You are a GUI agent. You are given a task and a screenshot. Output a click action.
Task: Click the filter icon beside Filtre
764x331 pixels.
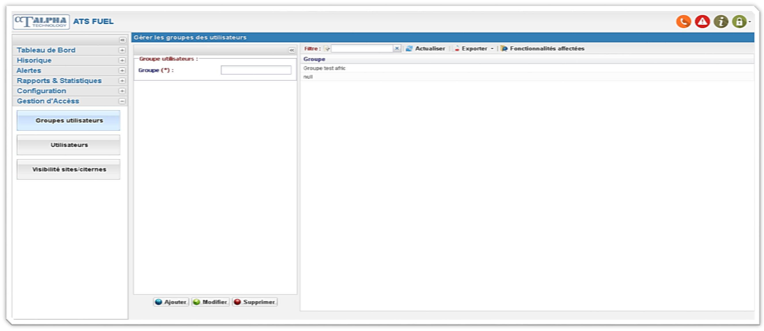tap(327, 49)
